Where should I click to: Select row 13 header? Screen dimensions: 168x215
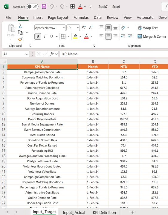(x=3, y=130)
